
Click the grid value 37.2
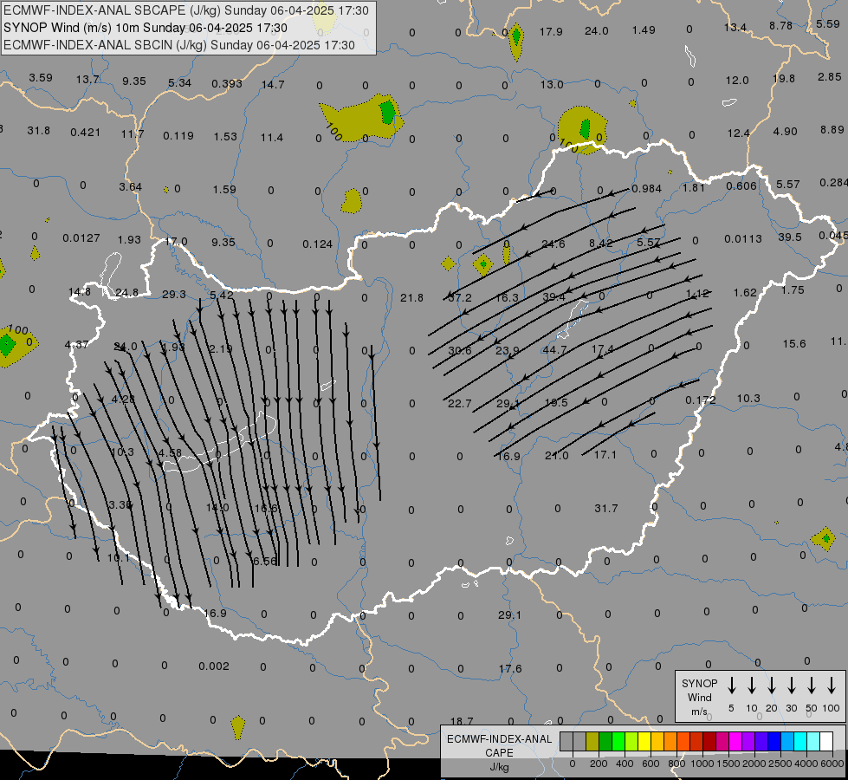point(460,298)
